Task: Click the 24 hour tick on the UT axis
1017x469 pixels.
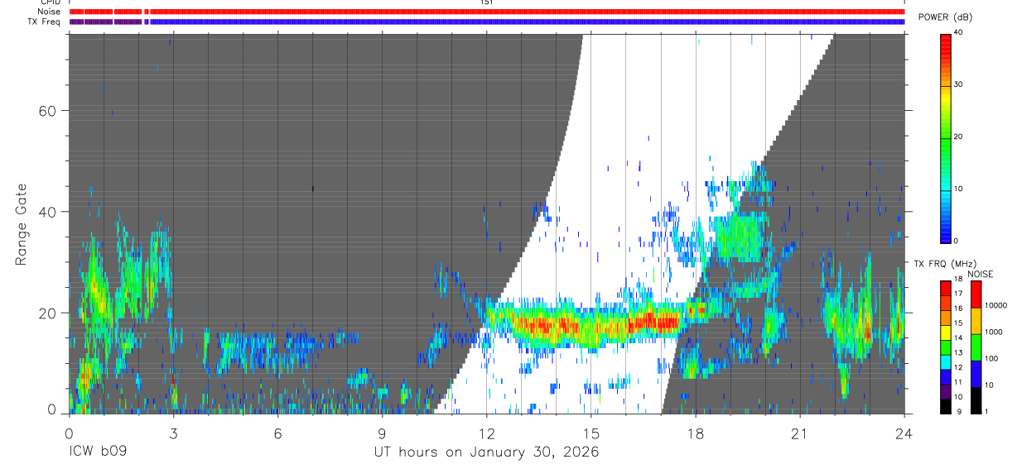Action: pos(904,433)
